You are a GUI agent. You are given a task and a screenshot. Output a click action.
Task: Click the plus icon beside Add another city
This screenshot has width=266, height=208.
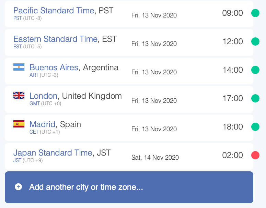tap(18, 187)
